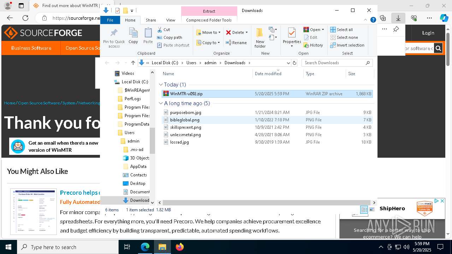Click Windows taskbar search box
452x254 pixels.
click(68, 247)
